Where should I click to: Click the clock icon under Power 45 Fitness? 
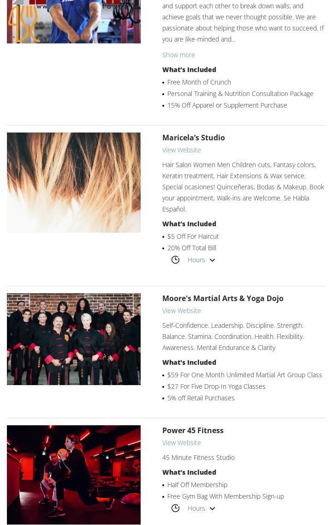pyautogui.click(x=176, y=508)
